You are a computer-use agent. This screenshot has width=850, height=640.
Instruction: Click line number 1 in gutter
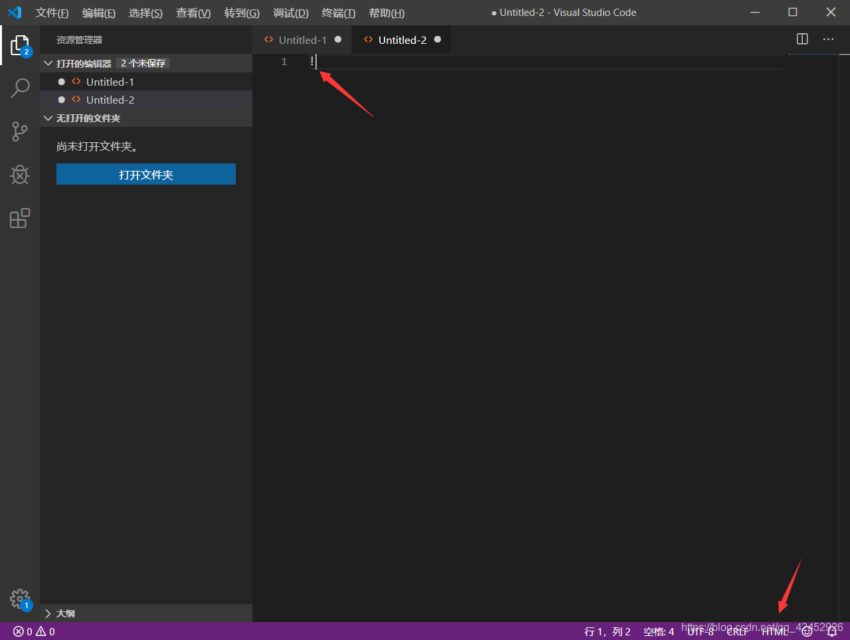point(284,62)
